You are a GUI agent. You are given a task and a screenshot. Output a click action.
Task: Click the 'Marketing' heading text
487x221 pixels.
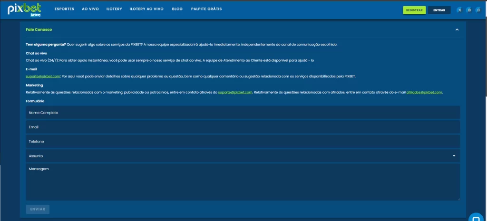[34, 85]
